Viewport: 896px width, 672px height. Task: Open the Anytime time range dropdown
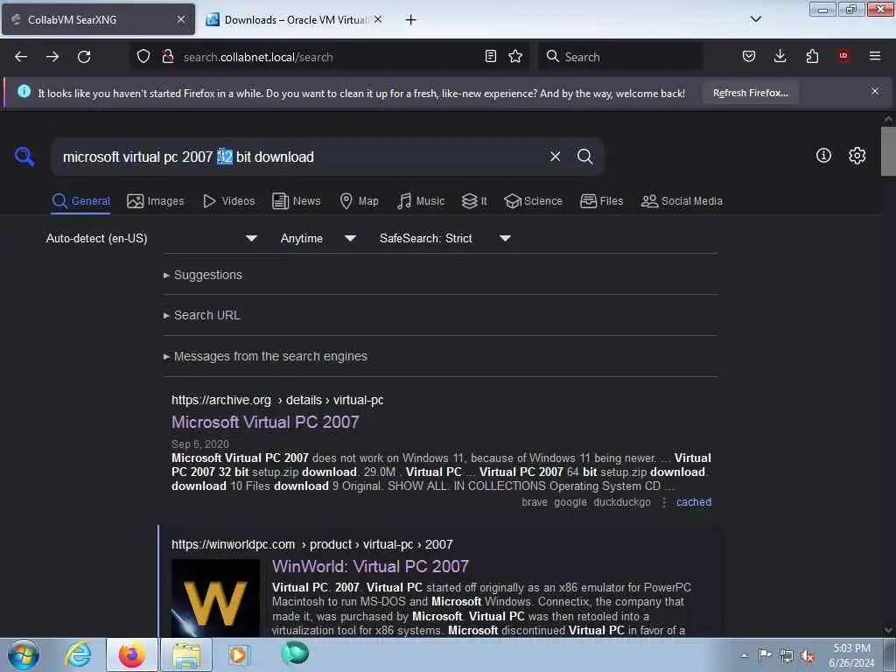[318, 238]
